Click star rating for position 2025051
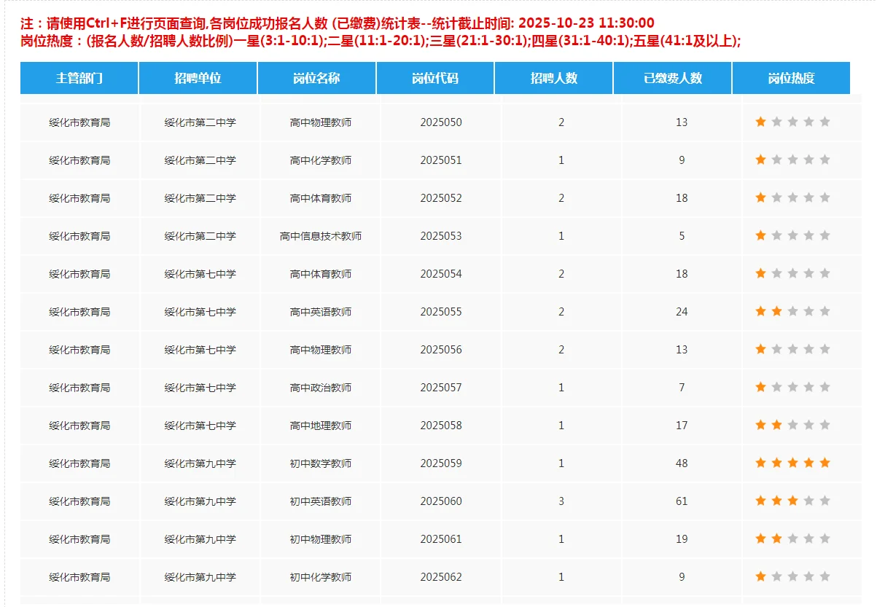Screen dimensions: 877x607 [792, 160]
